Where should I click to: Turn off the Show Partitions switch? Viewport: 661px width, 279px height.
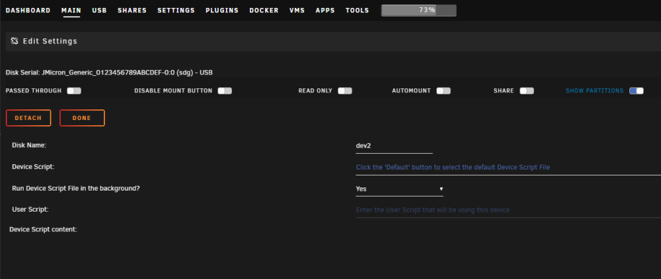[636, 91]
